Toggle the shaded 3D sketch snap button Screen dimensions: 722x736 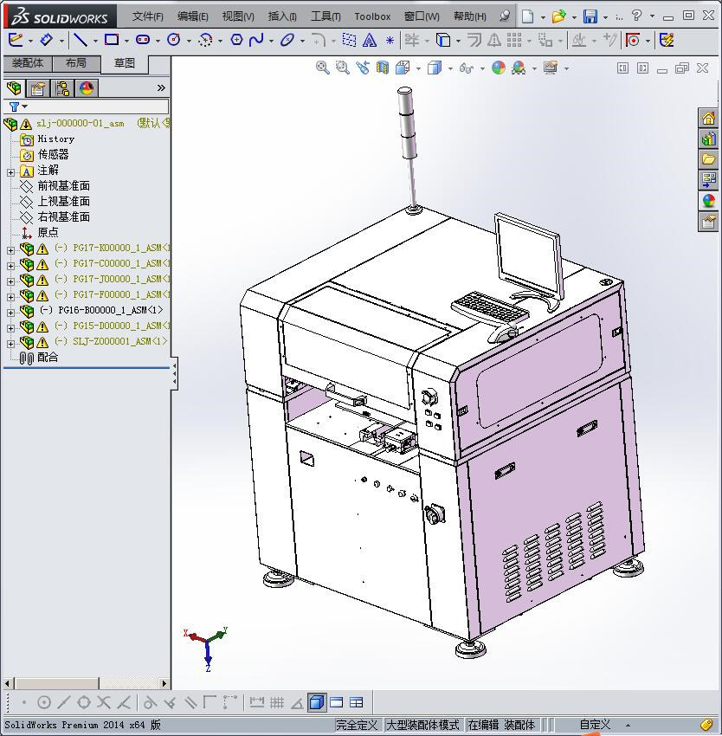pos(317,702)
